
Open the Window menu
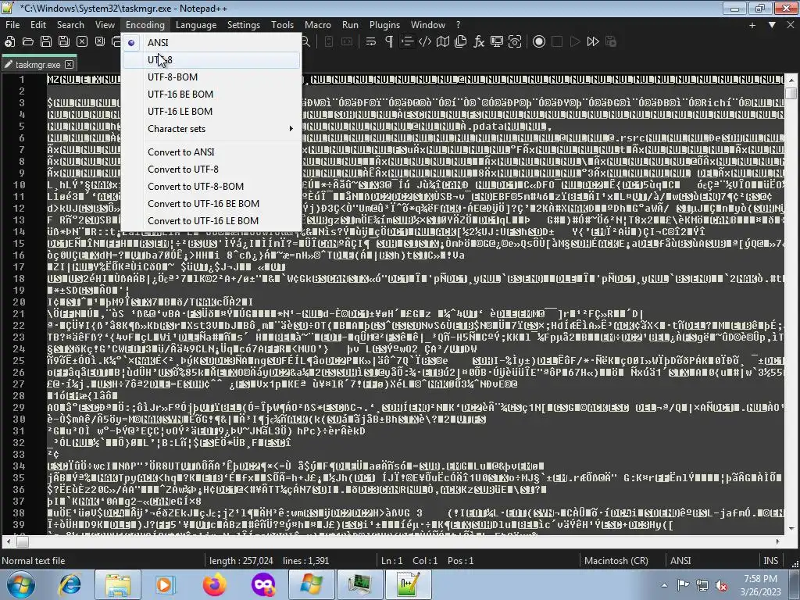click(428, 25)
